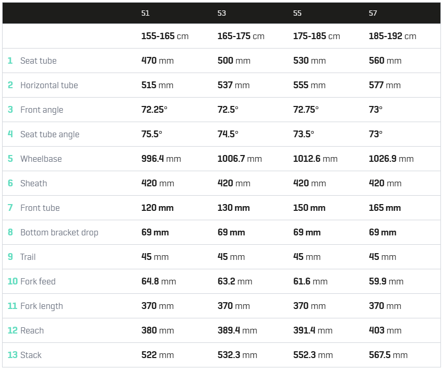The width and height of the screenshot is (442, 369).
Task: Click the Stack row label
Action: click(31, 355)
